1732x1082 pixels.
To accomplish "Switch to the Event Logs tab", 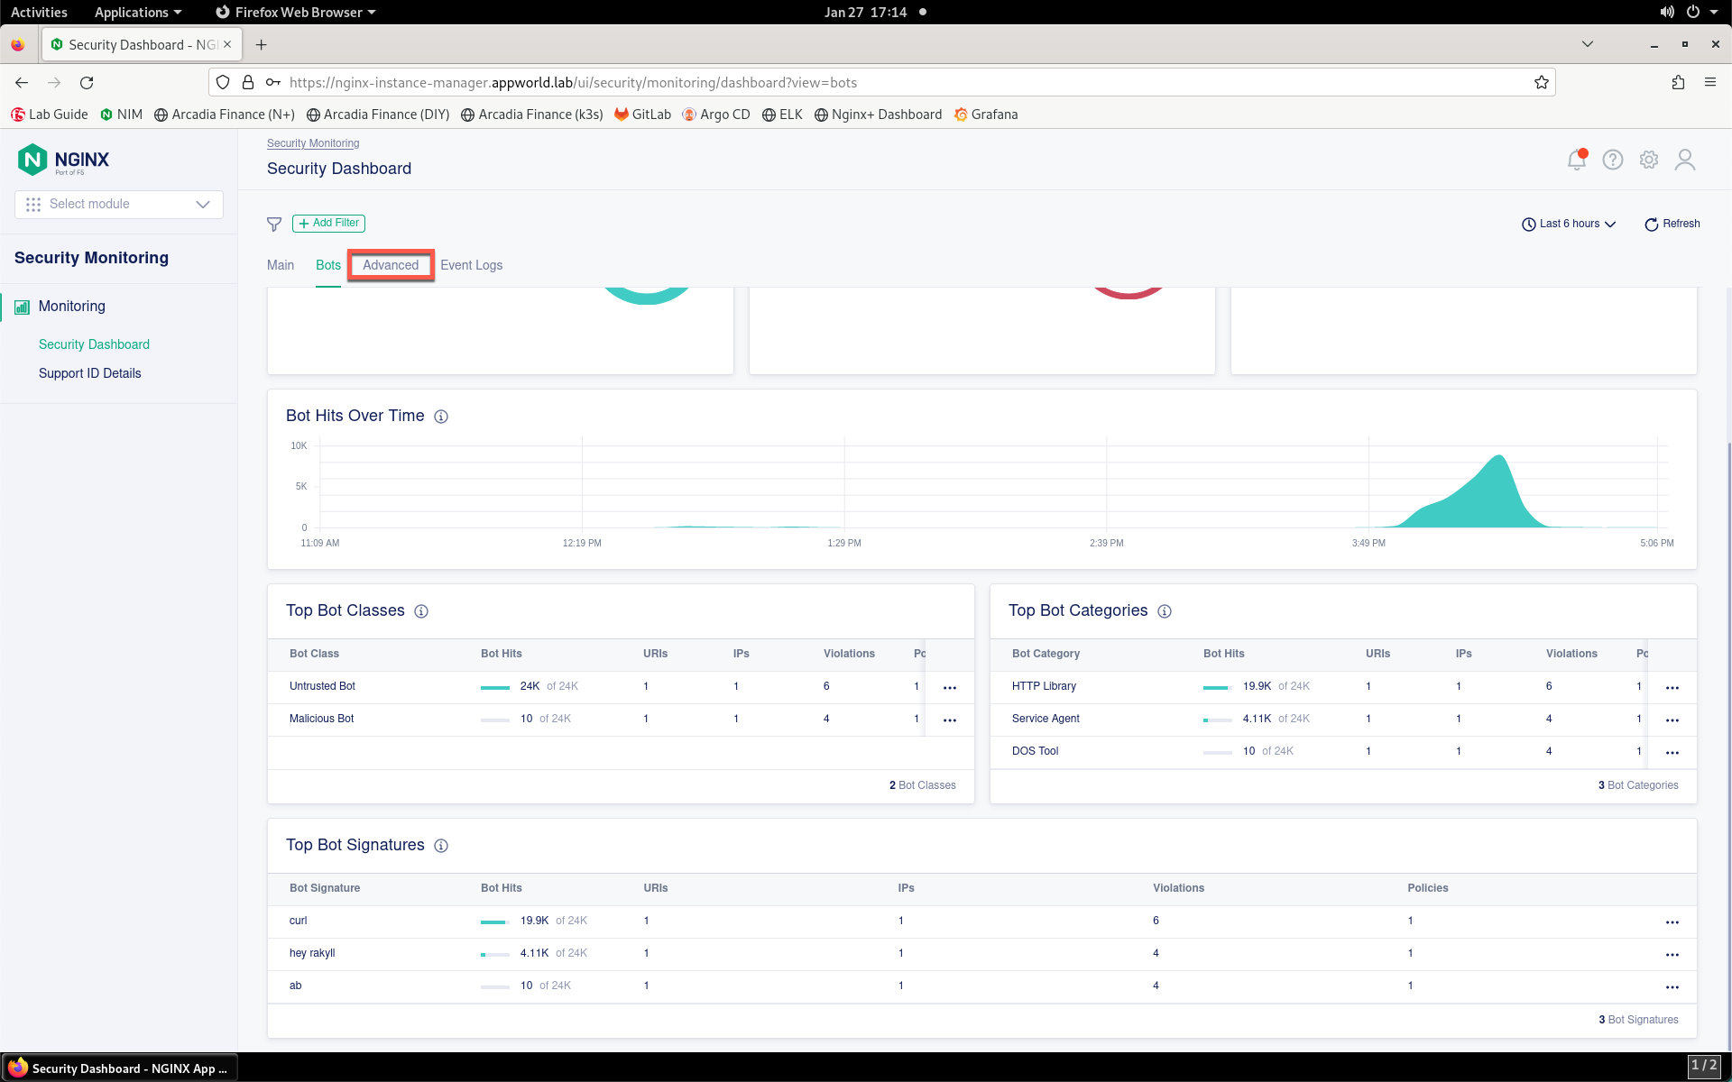I will point(471,265).
